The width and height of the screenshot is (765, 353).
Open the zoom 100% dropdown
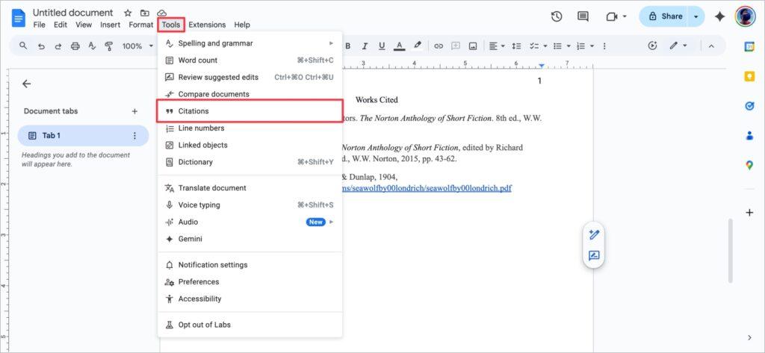[137, 46]
